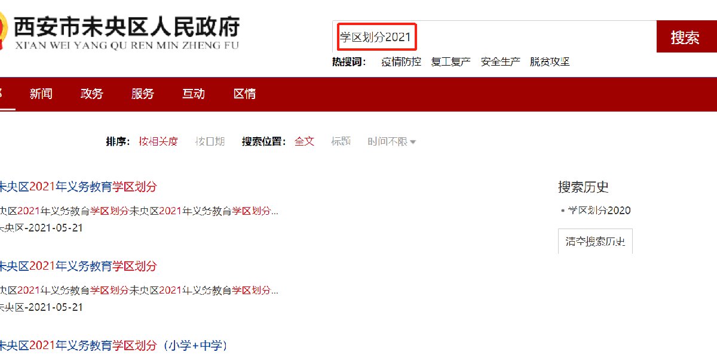Expand the 时间不限 time filter dropdown
The image size is (717, 358).
[x=392, y=141]
